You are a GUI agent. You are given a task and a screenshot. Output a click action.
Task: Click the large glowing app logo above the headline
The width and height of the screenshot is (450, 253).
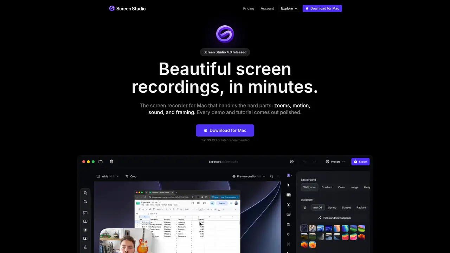(x=225, y=34)
